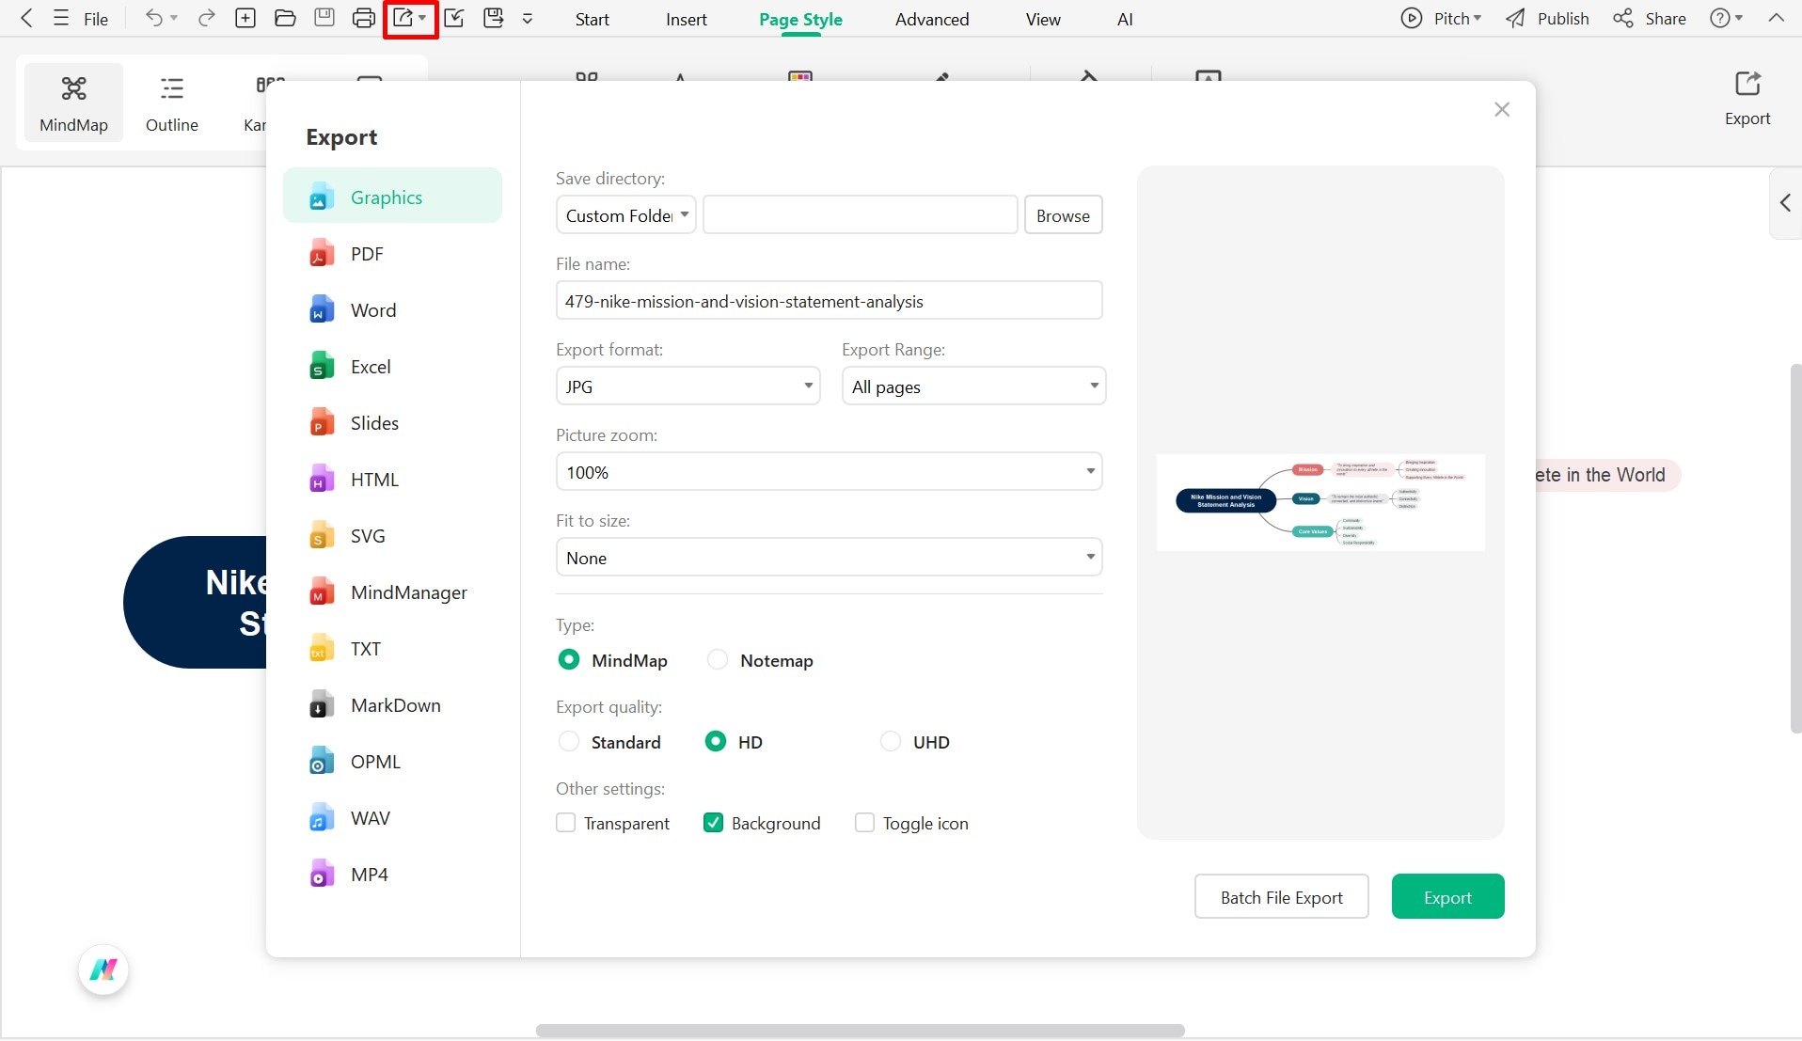This screenshot has width=1802, height=1041.
Task: Open the Picture zoom 100% dropdown
Action: [x=830, y=472]
